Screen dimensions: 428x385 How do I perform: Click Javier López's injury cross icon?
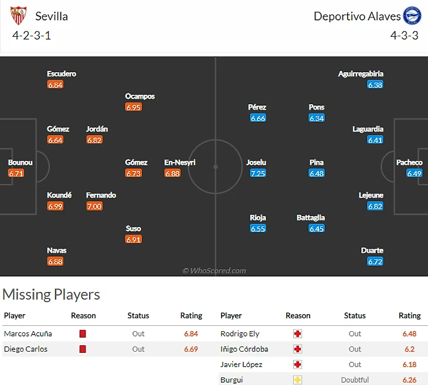298,364
